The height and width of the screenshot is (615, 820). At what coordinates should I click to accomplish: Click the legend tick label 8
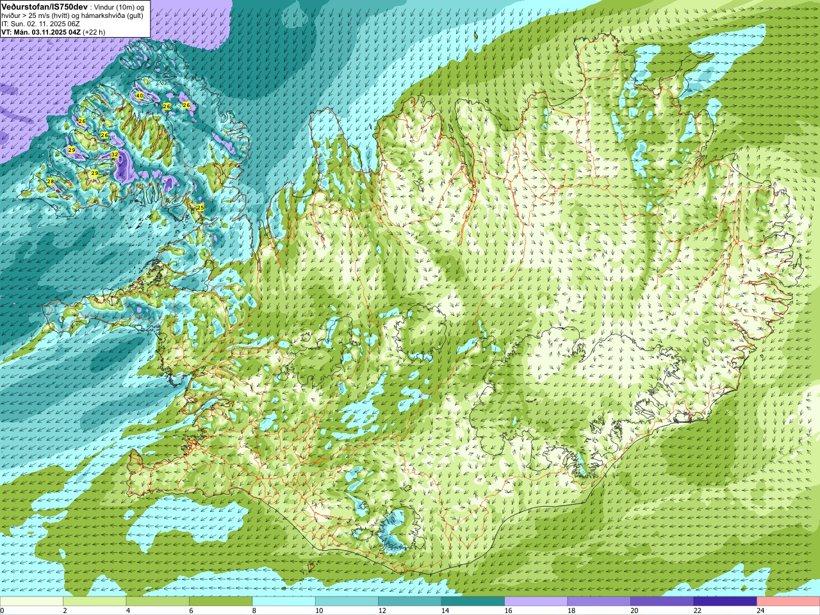click(x=254, y=611)
